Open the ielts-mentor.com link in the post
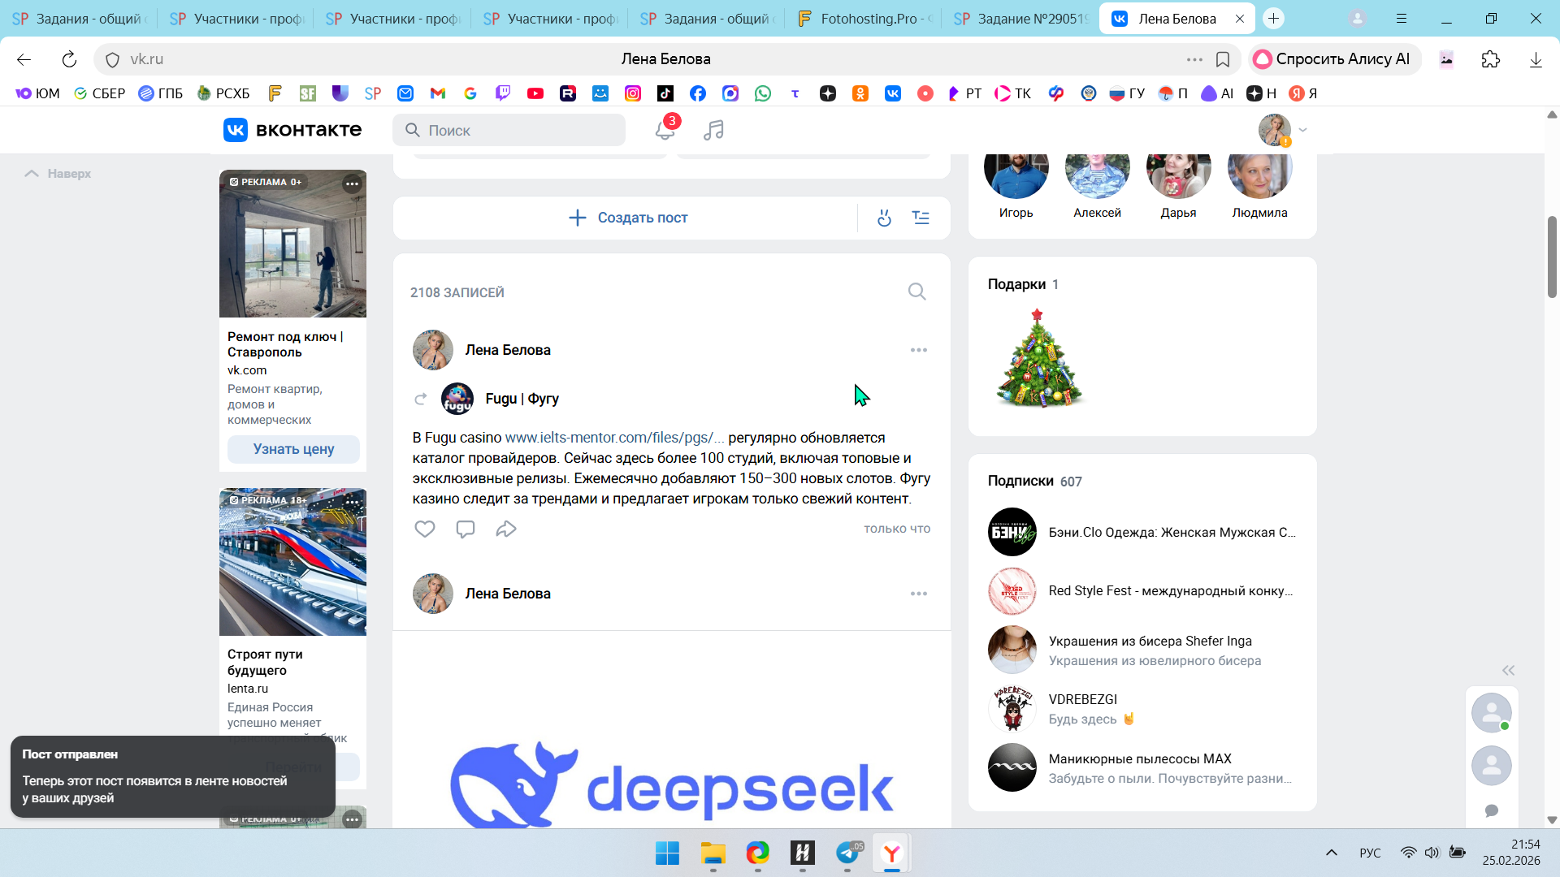This screenshot has height=877, width=1560. tap(613, 438)
